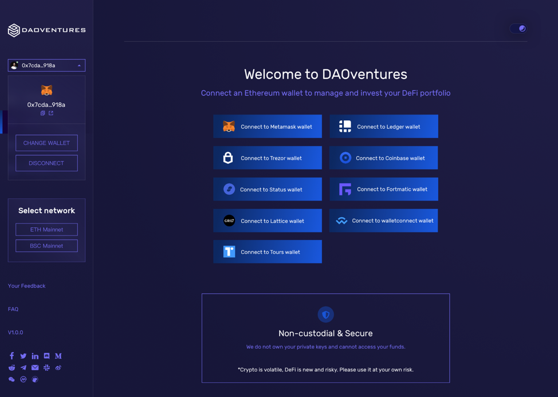Click the email envelope icon
The height and width of the screenshot is (397, 558).
35,367
